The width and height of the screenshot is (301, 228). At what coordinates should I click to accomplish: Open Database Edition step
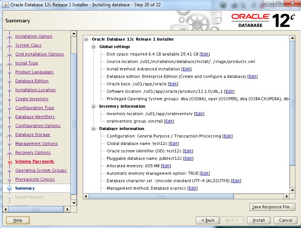(32, 81)
